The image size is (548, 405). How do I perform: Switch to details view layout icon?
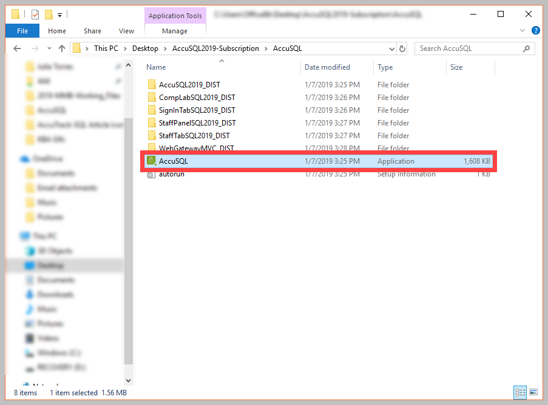520,392
